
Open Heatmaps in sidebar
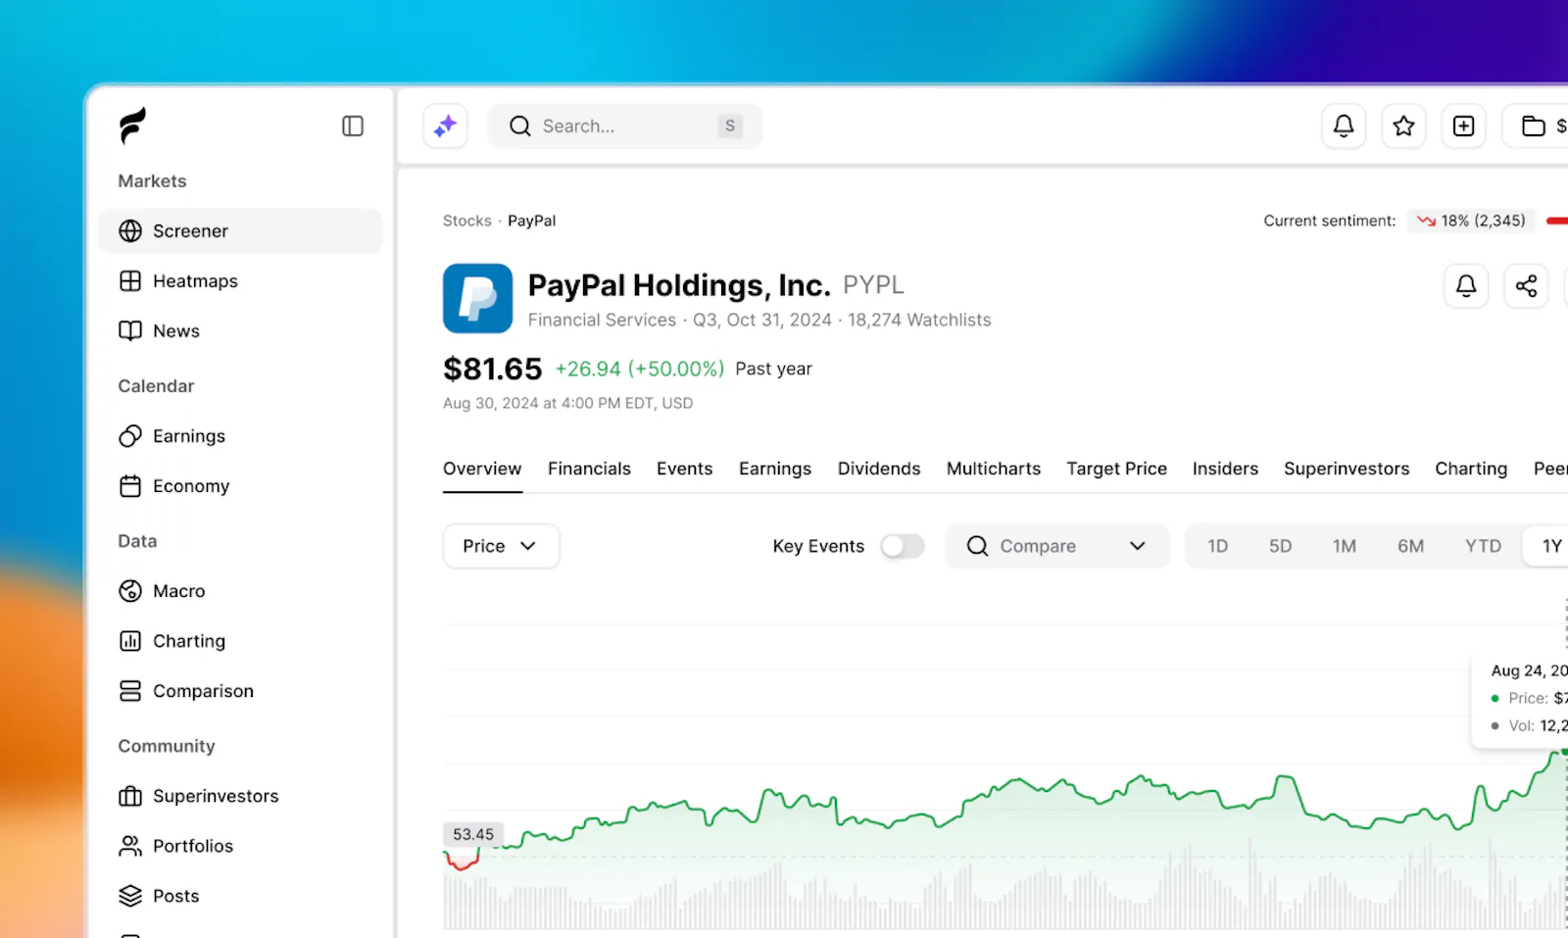pos(240,281)
